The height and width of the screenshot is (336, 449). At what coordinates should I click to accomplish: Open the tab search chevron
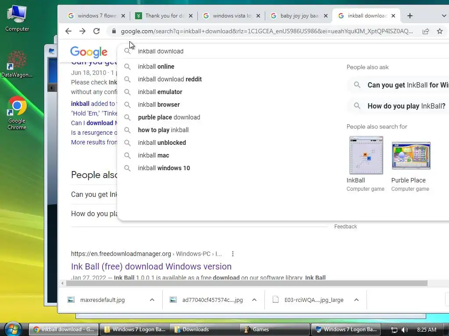point(444,16)
